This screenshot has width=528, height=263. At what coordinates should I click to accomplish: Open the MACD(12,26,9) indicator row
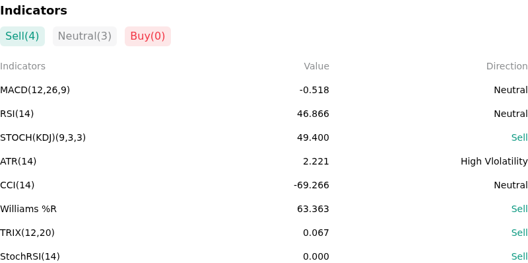pos(264,90)
